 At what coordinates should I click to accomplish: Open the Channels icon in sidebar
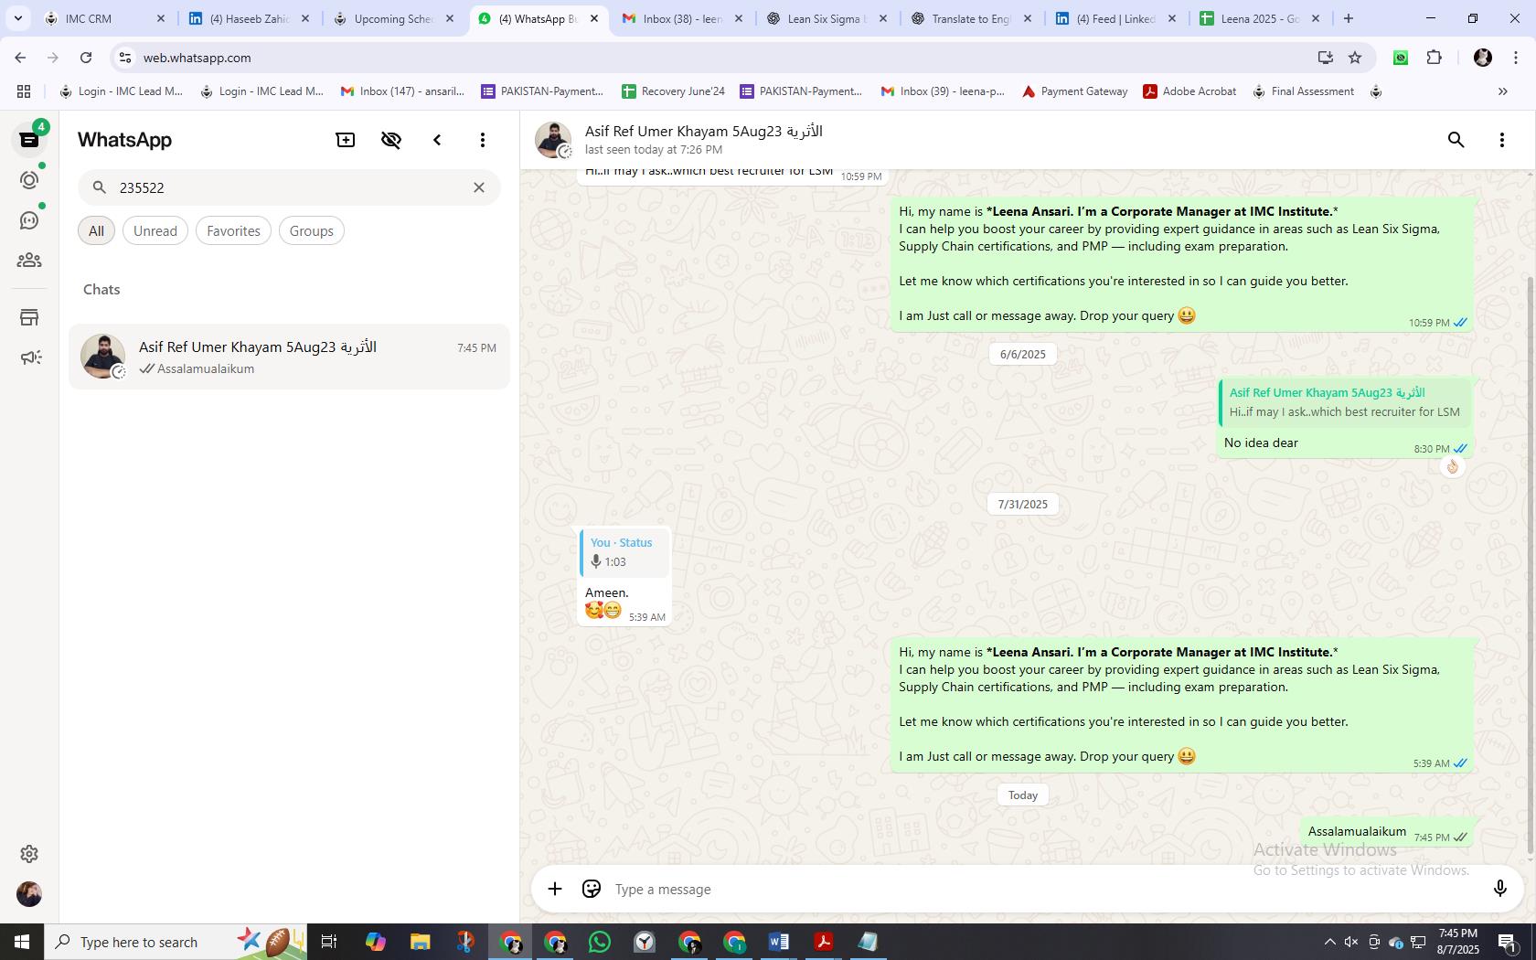[29, 220]
